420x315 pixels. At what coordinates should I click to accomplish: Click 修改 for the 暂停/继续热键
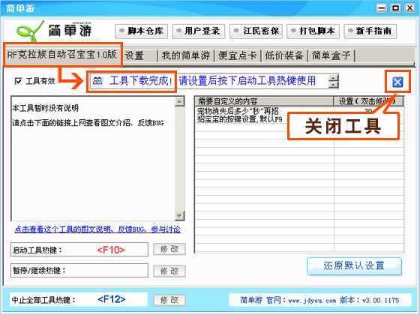169,271
